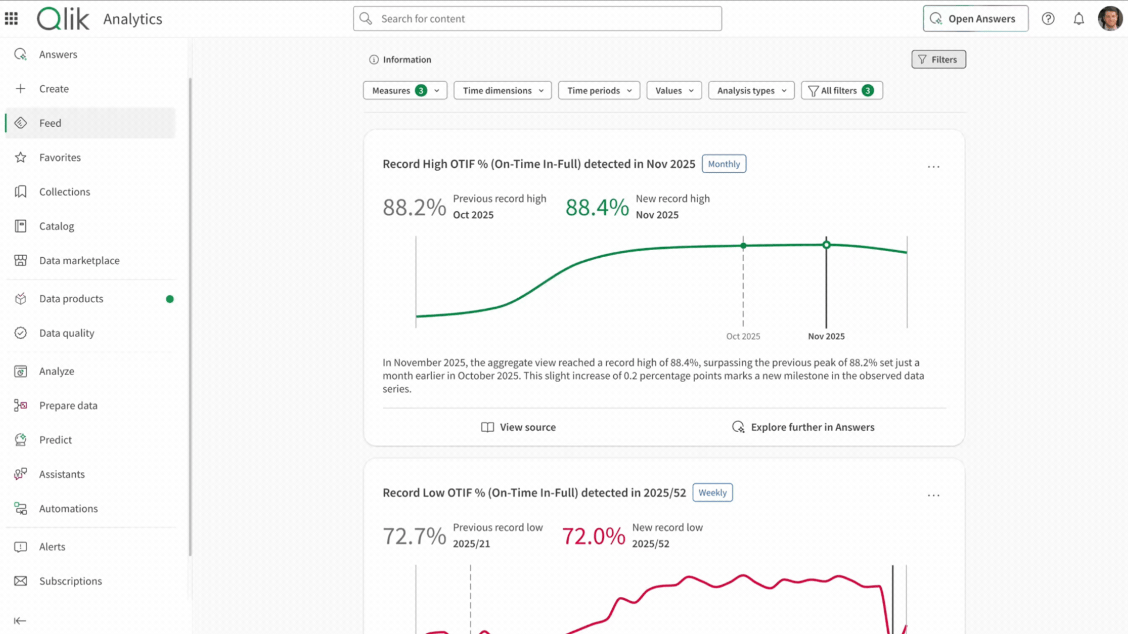Image resolution: width=1128 pixels, height=634 pixels.
Task: Open the notifications bell
Action: (1079, 19)
